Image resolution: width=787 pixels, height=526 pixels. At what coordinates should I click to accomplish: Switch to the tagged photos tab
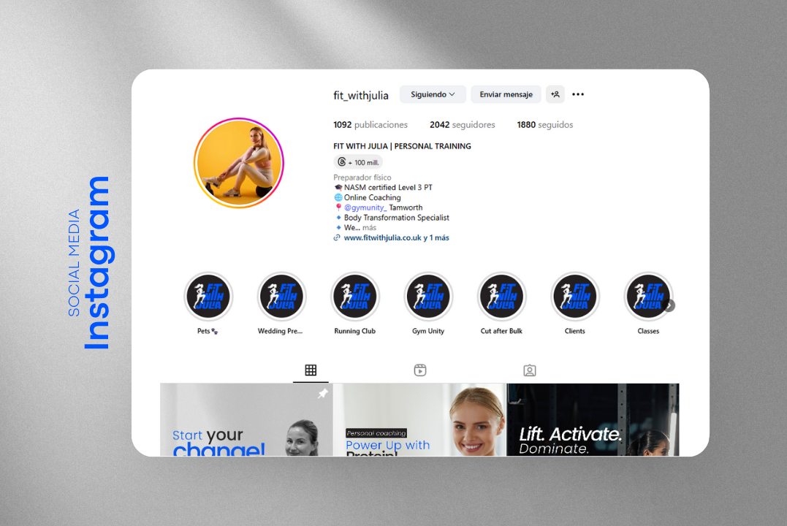(530, 370)
